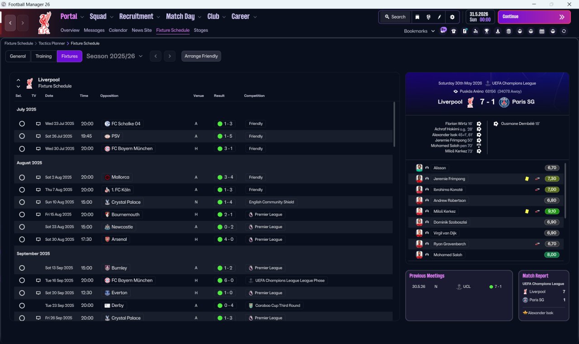Open the scouting magnifier bookmark icon
This screenshot has height=344, width=579.
click(475, 31)
